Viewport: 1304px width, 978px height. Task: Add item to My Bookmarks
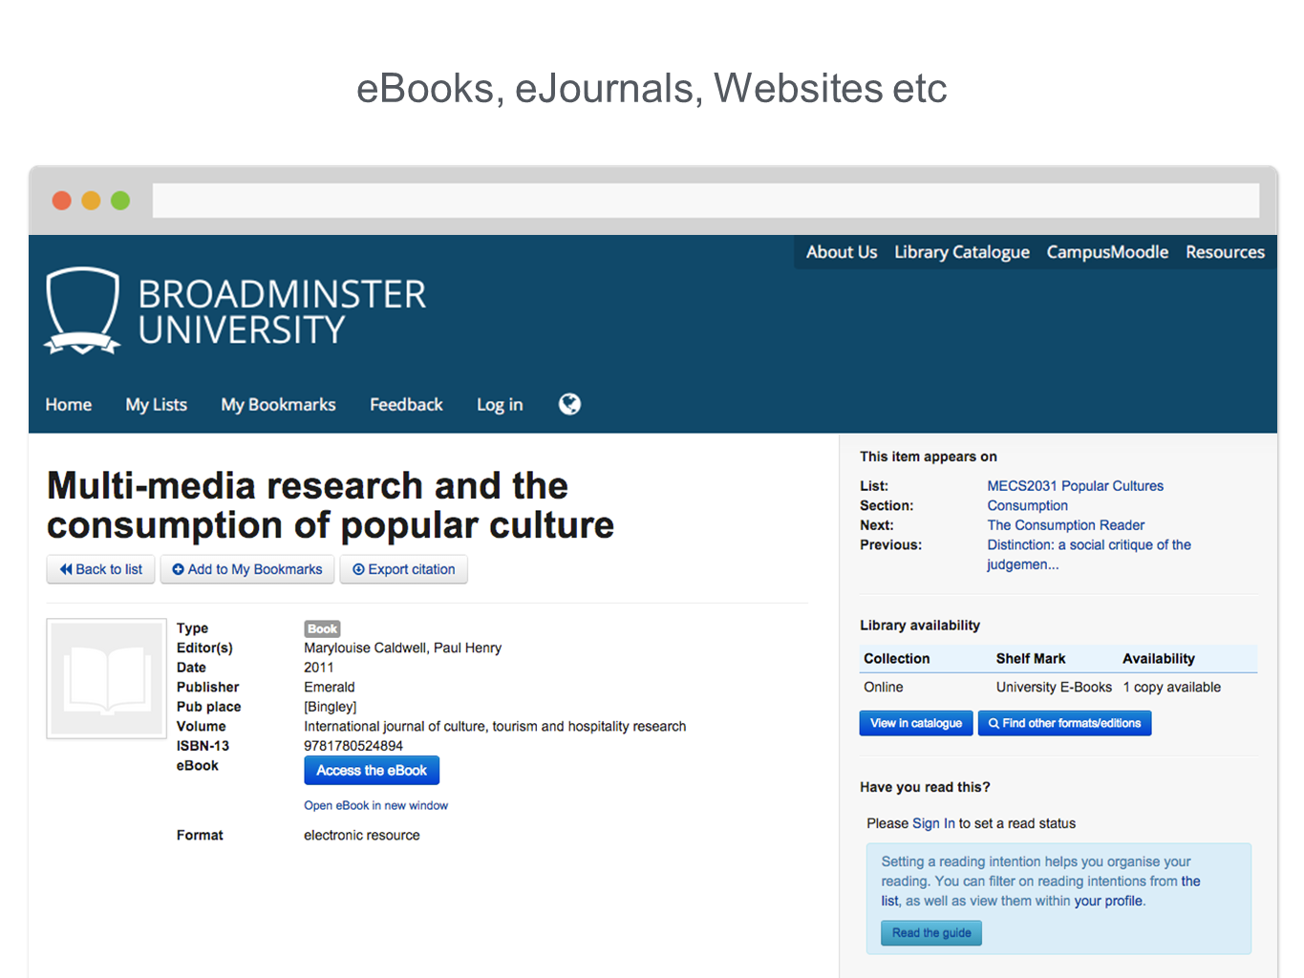click(x=247, y=569)
